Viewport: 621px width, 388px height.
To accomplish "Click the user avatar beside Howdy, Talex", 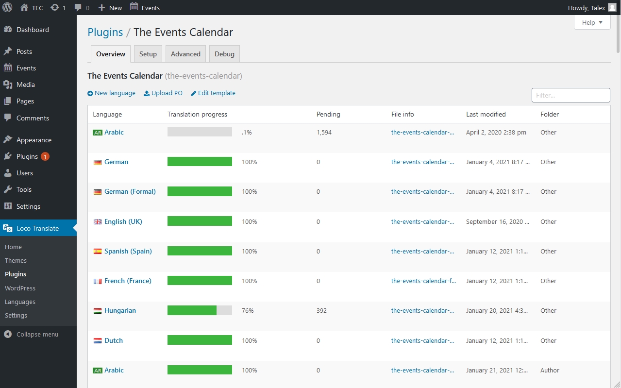I will [x=612, y=7].
